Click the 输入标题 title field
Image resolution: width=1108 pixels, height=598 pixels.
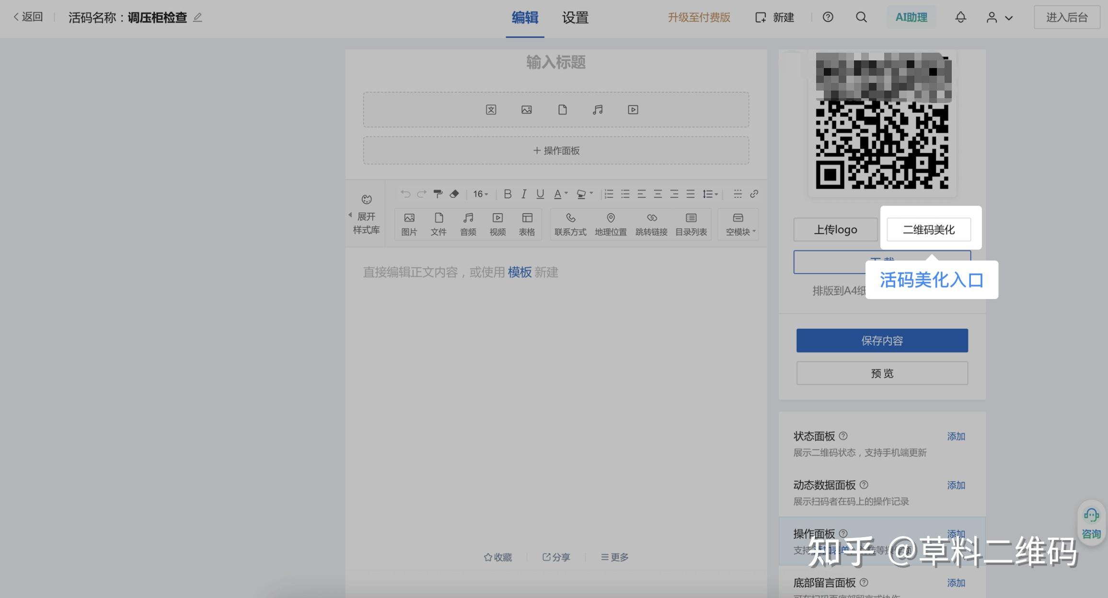point(556,62)
